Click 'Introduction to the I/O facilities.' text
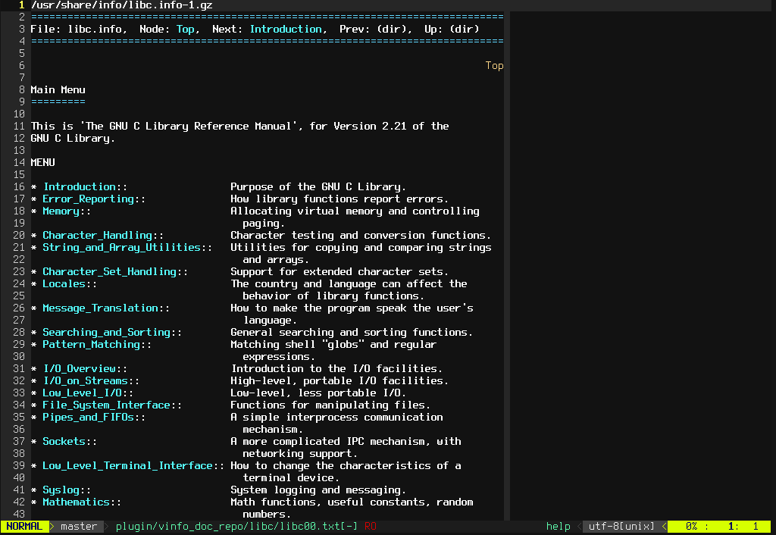776x535 pixels. (x=337, y=369)
